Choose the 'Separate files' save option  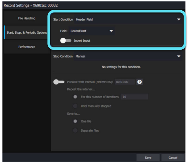point(75,130)
